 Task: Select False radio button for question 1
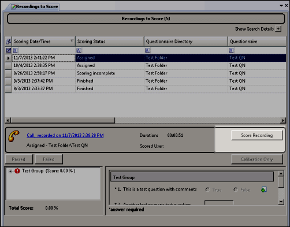(x=236, y=189)
